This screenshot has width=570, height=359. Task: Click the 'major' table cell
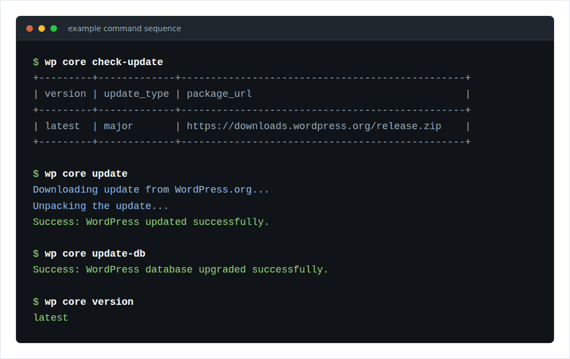coord(118,126)
